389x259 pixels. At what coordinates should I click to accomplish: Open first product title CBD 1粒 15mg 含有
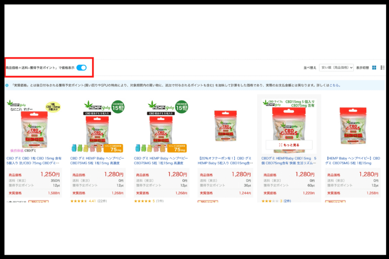(34, 160)
